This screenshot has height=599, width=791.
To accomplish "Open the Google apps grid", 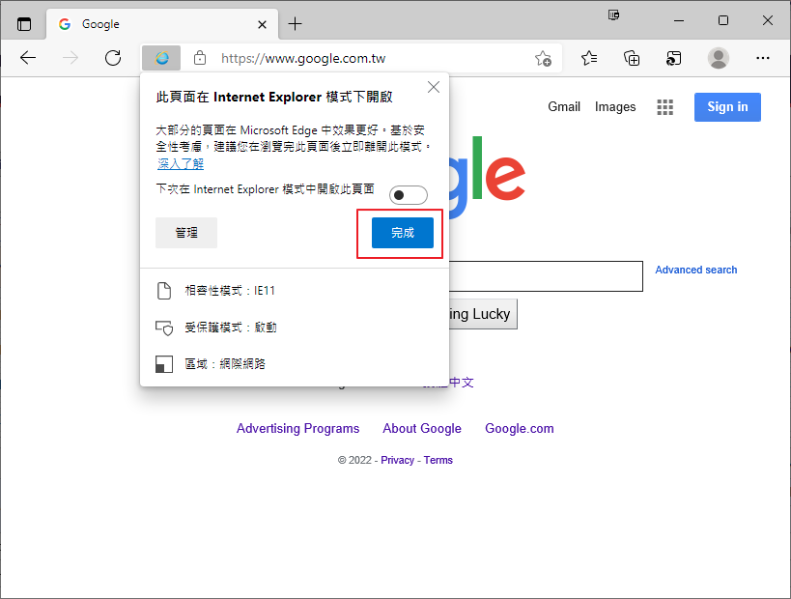I will (x=664, y=107).
